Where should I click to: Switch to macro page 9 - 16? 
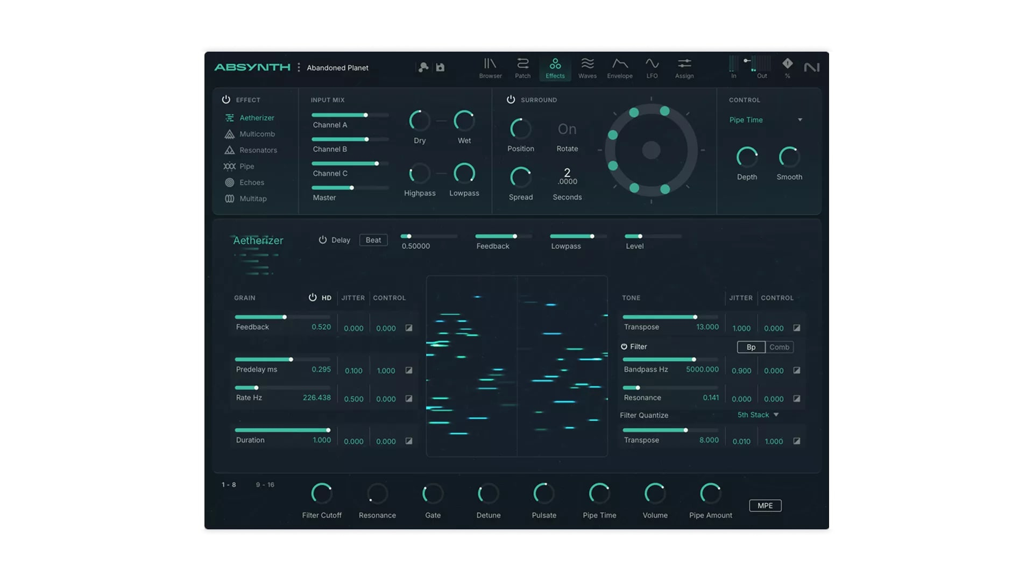point(265,485)
